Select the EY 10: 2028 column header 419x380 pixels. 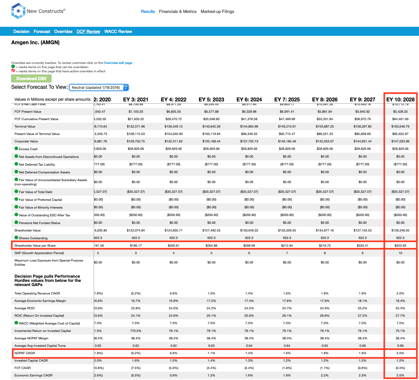400,99
